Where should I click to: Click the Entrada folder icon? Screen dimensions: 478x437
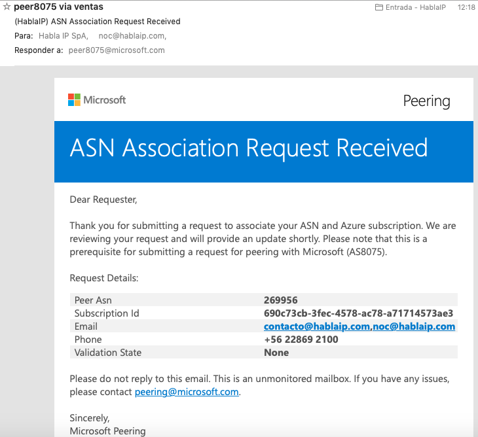pyautogui.click(x=379, y=7)
